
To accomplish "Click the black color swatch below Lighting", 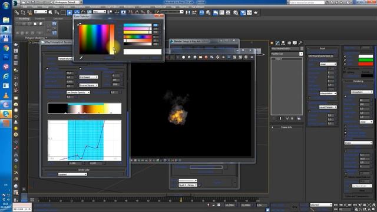I will tap(367, 76).
